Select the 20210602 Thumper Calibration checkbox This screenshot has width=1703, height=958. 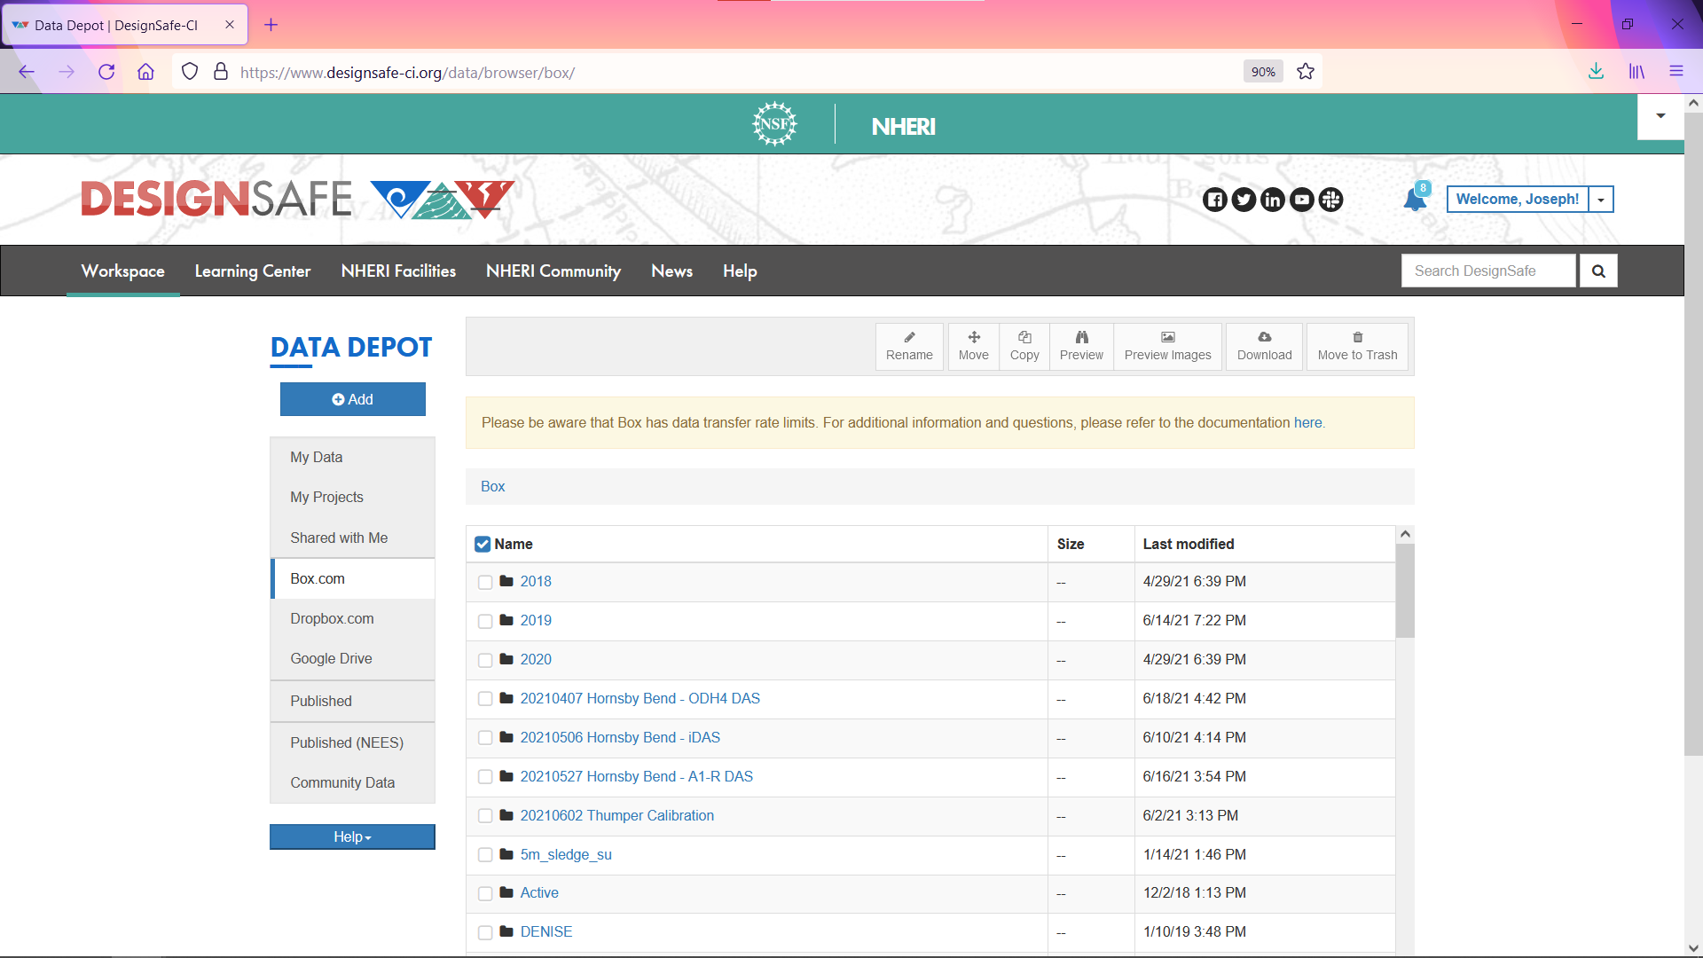point(485,816)
